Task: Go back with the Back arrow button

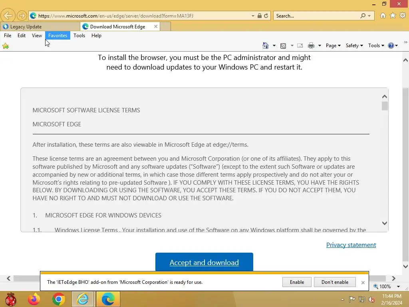Action: coord(8,16)
